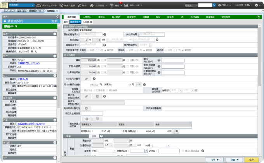This screenshot has width=264, height=163.
Task: Toggle 税 checkbox on the 賃料 row
Action: 102,60
